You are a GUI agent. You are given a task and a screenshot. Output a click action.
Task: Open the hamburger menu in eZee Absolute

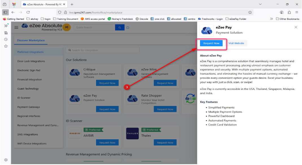click(16, 27)
